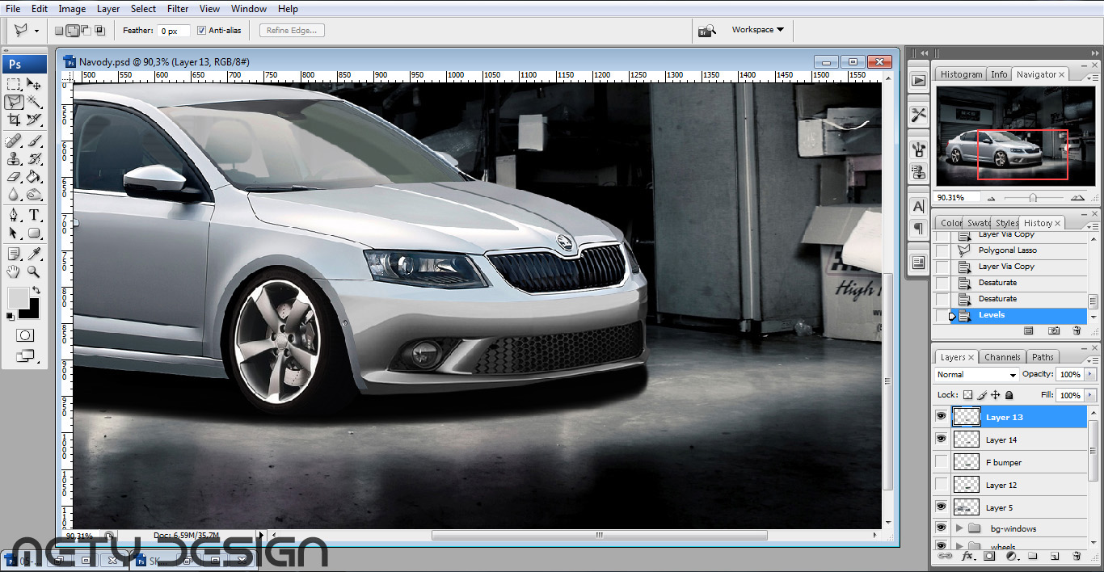Select the Healing Brush tool
This screenshot has width=1104, height=572.
[14, 141]
